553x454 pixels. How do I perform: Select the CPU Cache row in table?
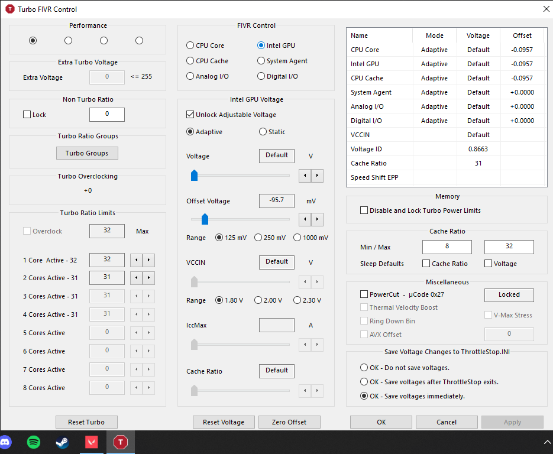point(447,78)
